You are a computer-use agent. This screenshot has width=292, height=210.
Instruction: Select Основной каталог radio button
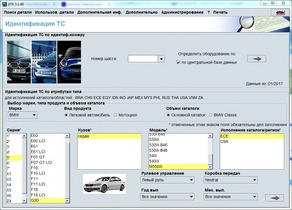[168, 115]
